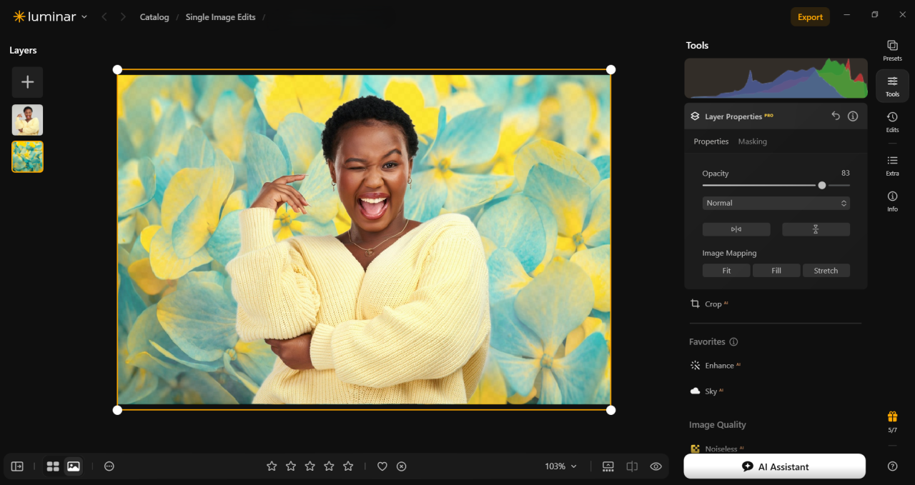Image resolution: width=915 pixels, height=485 pixels.
Task: Show Layer Properties info icon
Action: click(853, 116)
